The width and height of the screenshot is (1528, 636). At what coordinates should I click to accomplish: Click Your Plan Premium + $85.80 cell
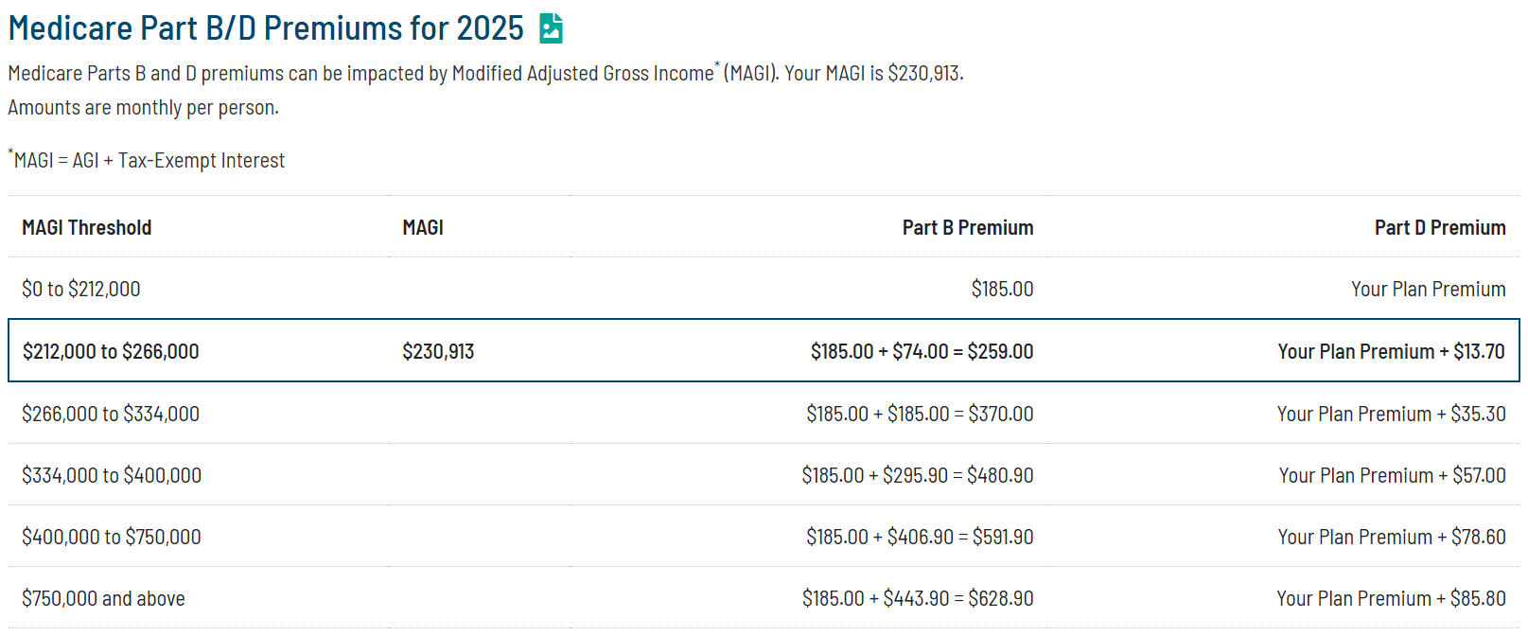coord(1391,598)
